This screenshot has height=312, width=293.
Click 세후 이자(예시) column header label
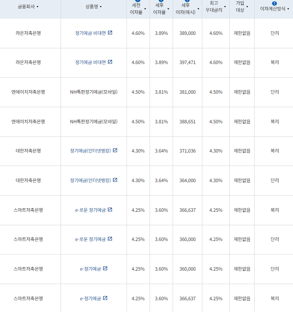[185, 9]
